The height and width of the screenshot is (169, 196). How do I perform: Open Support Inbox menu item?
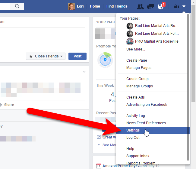(x=138, y=156)
